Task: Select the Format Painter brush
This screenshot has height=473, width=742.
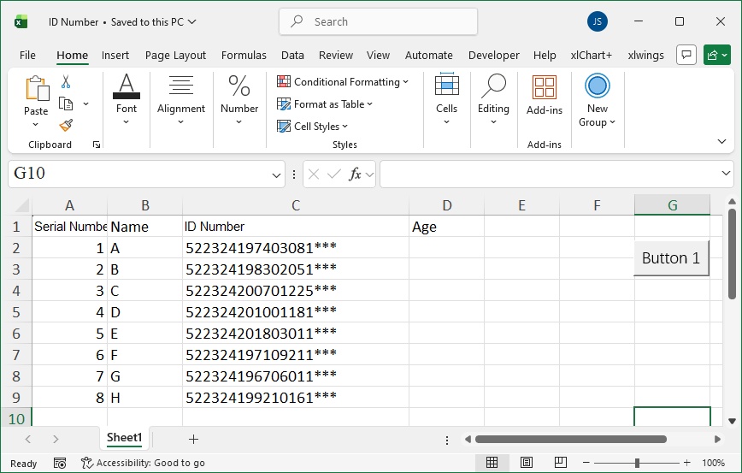Action: click(x=66, y=125)
